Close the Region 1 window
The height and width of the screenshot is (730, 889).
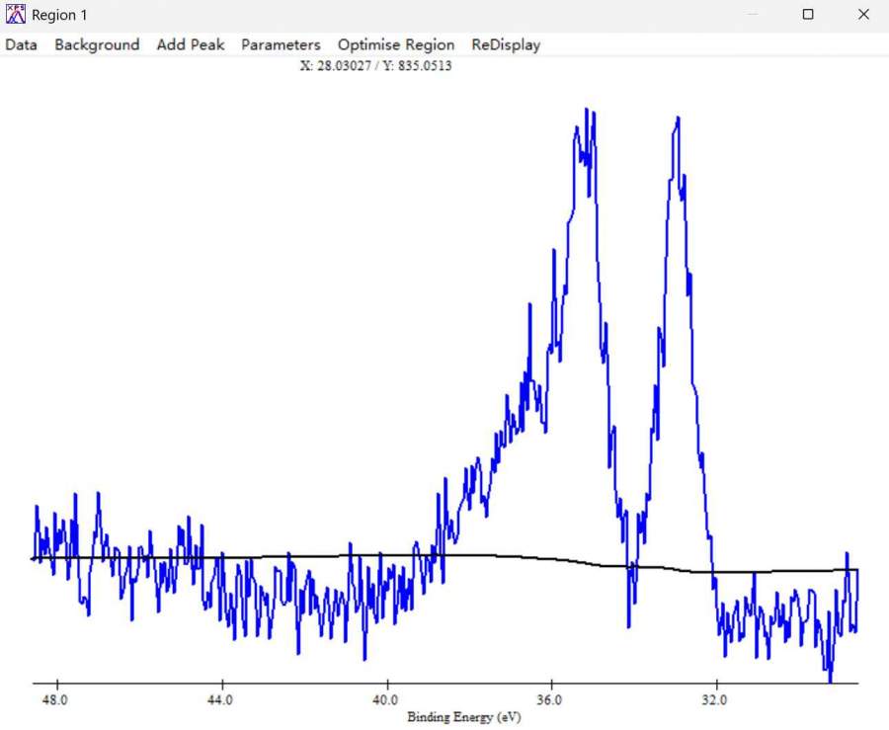pyautogui.click(x=863, y=15)
